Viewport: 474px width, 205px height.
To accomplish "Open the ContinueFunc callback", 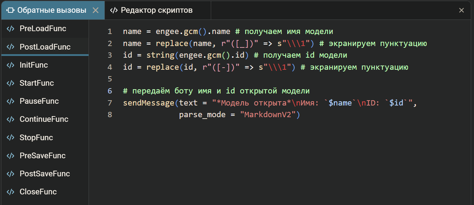I will click(x=44, y=119).
